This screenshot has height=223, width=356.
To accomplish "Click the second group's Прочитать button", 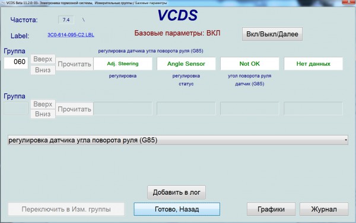I will point(75,109).
